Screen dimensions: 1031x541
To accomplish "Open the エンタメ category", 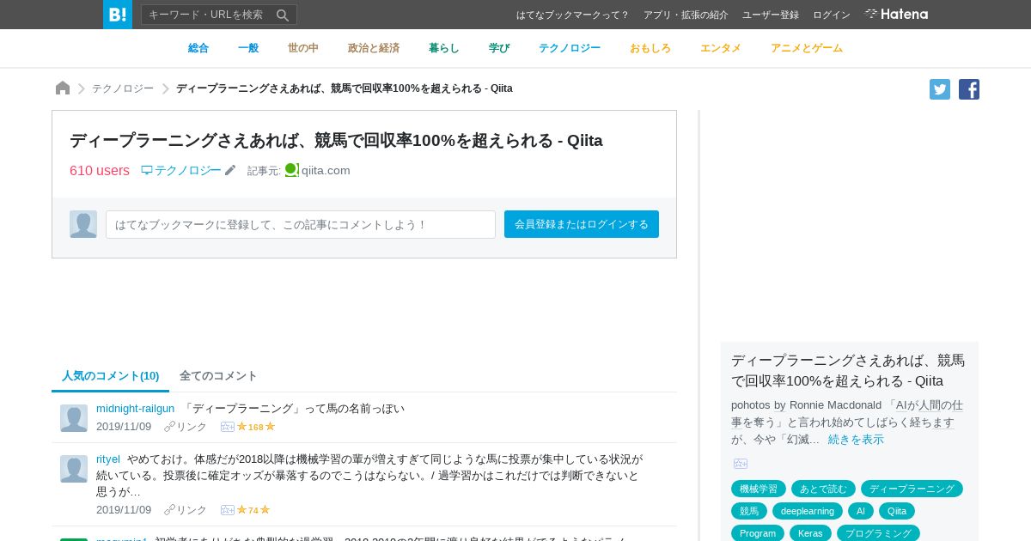I will click(x=721, y=48).
